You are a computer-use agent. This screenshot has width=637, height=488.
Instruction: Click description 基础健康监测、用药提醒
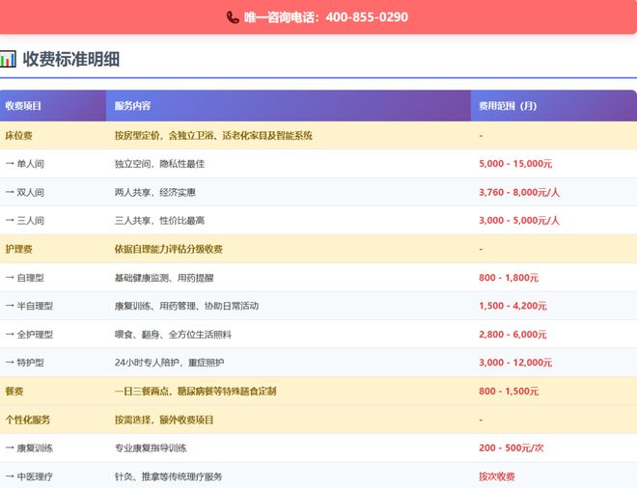click(x=164, y=278)
